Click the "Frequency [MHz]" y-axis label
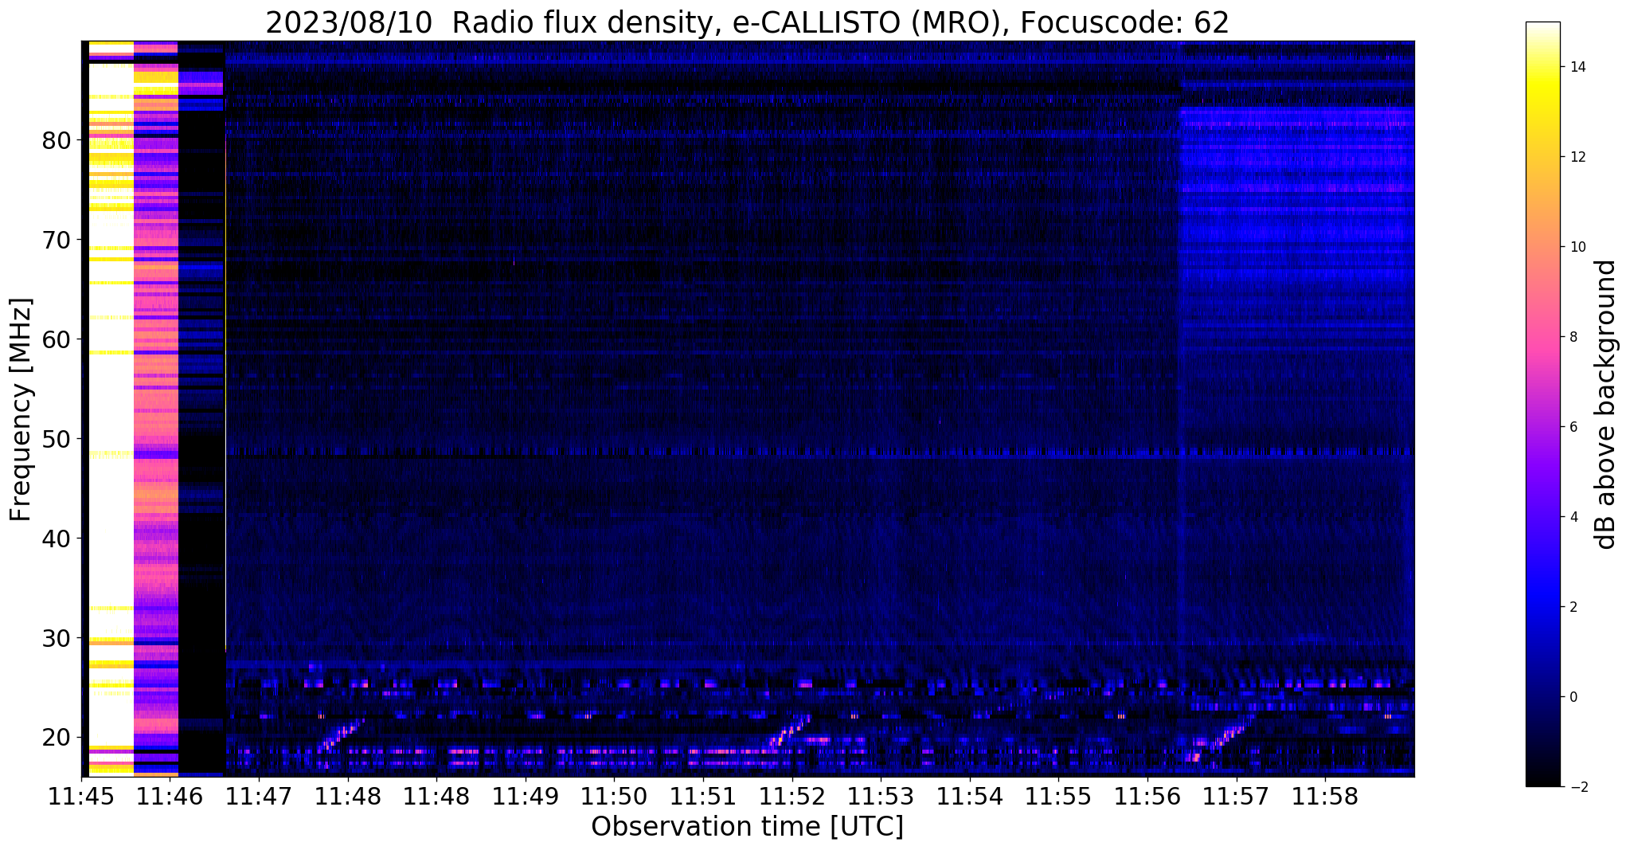The height and width of the screenshot is (850, 1630). pos(21,409)
